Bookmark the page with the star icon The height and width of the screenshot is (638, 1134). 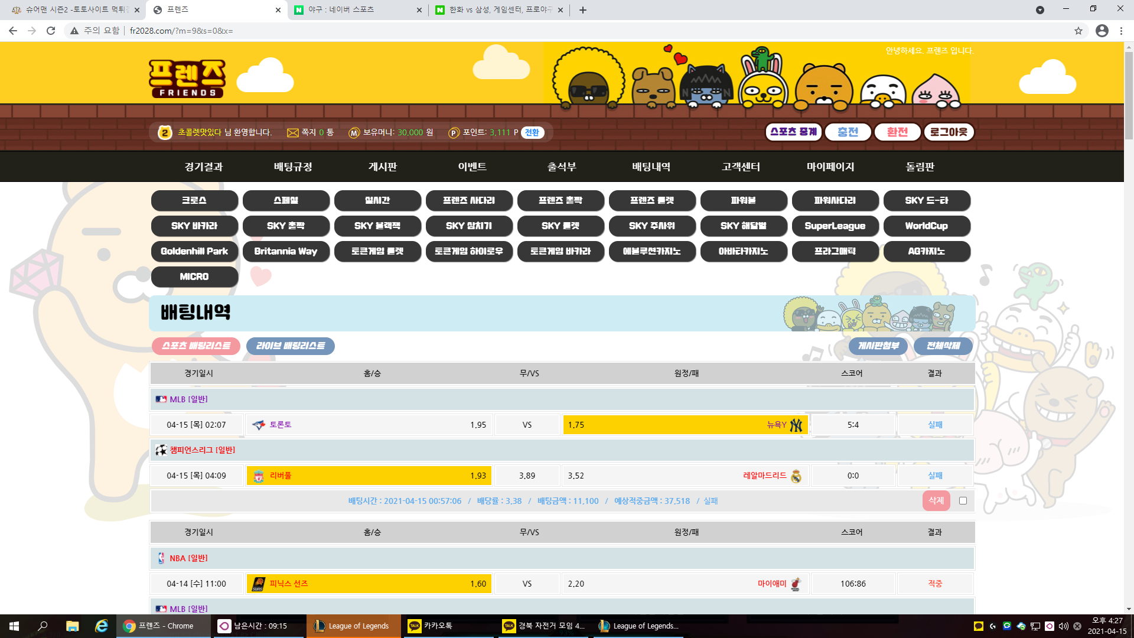point(1078,31)
